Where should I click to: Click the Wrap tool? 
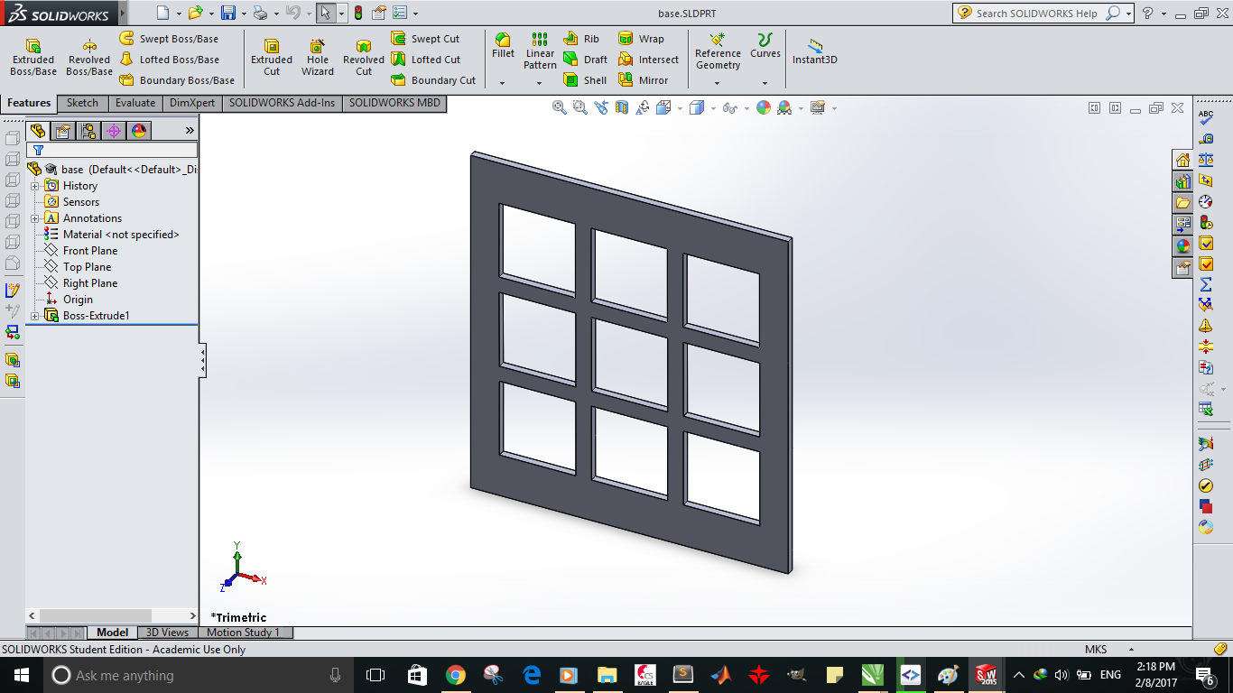point(641,39)
